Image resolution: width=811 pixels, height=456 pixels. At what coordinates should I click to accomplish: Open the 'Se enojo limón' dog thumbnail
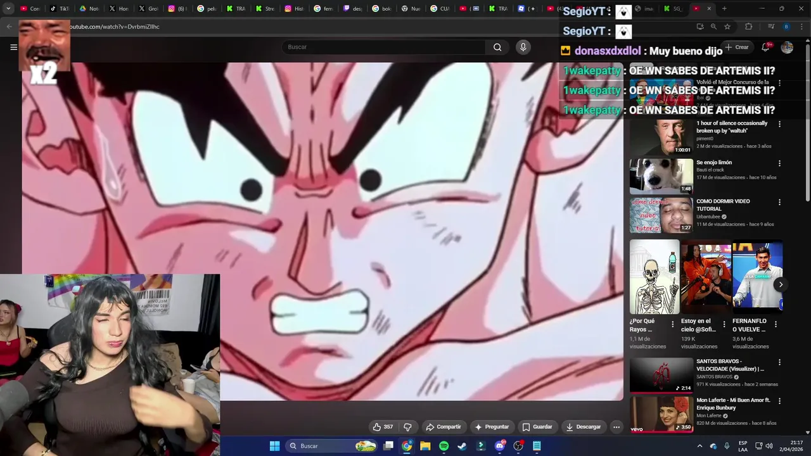(x=661, y=176)
